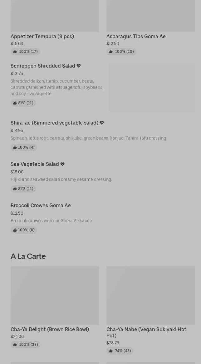Click heart icon beside Senroppon Shredded Salad

click(x=79, y=66)
